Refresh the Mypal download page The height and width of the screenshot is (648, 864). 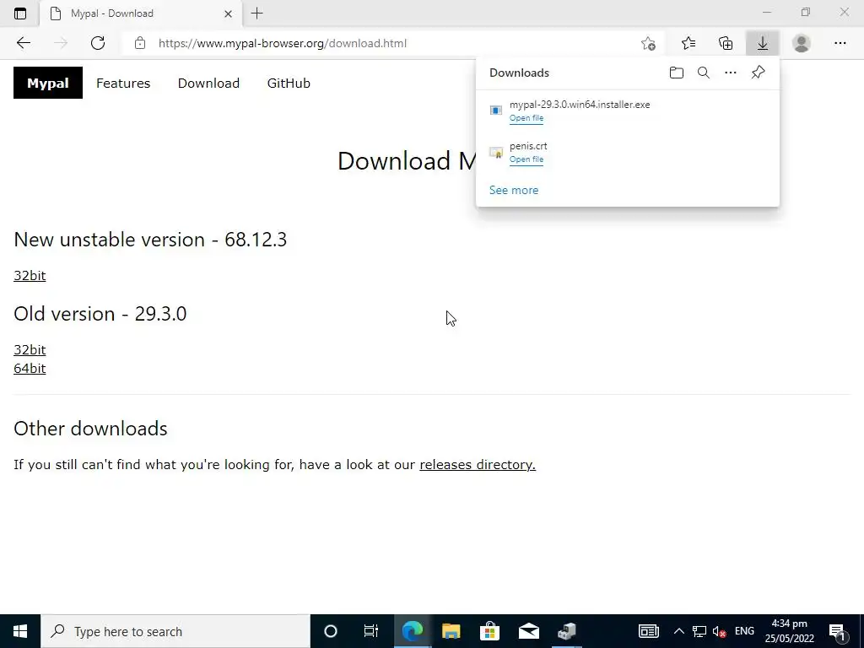coord(98,43)
